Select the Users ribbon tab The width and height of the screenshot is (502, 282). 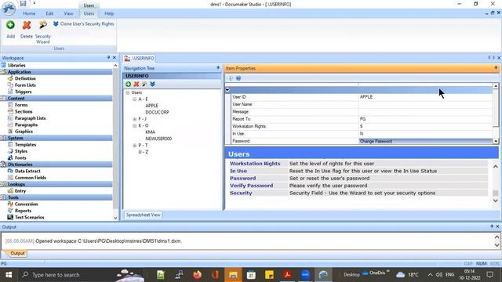point(89,13)
